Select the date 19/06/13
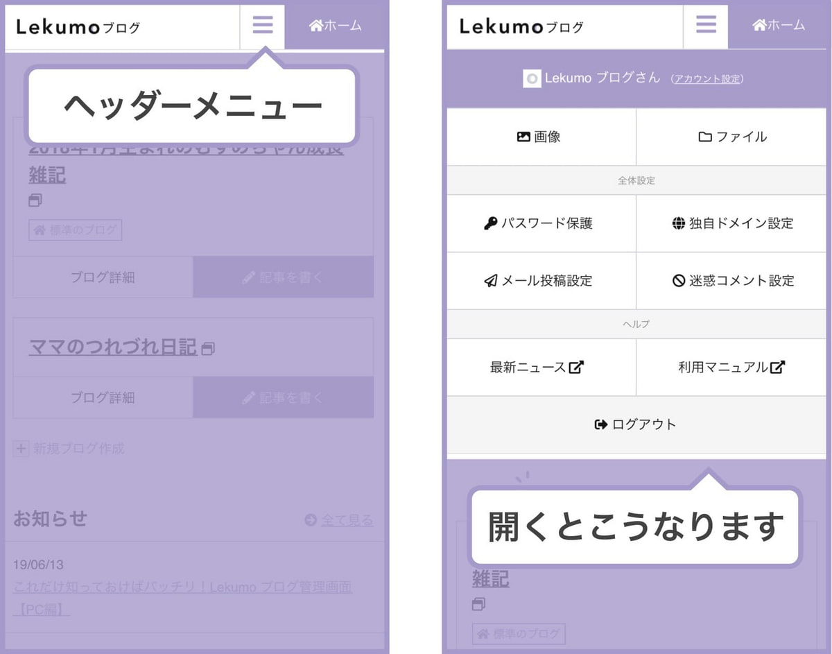This screenshot has height=654, width=832. (38, 565)
